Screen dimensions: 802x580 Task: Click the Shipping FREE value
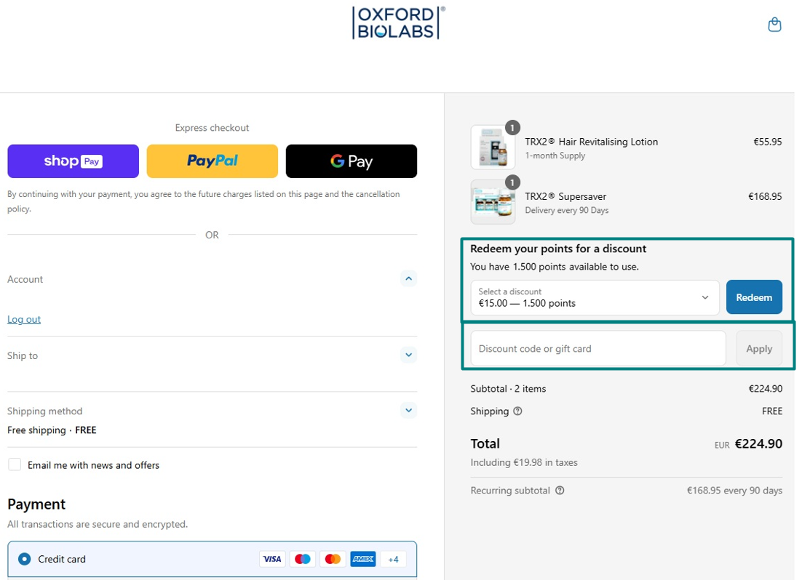[x=772, y=411]
